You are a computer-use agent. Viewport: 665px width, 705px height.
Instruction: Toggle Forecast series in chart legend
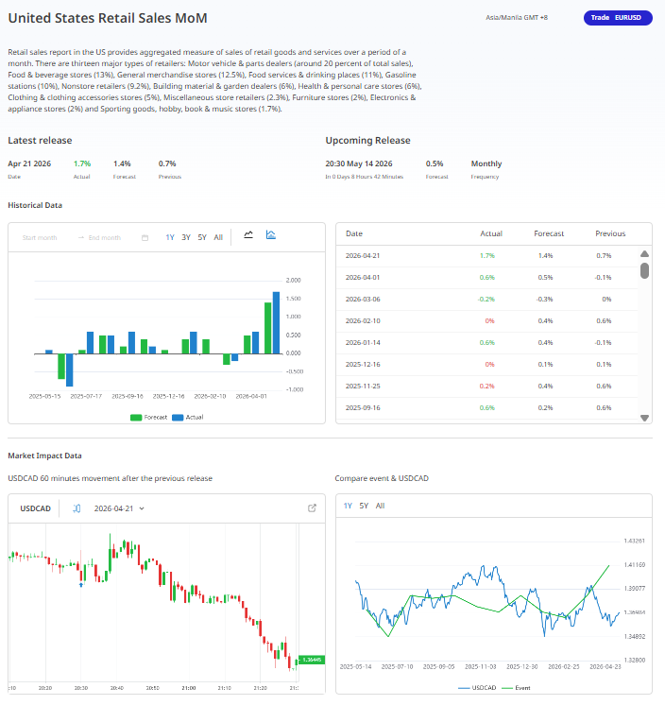tap(148, 418)
